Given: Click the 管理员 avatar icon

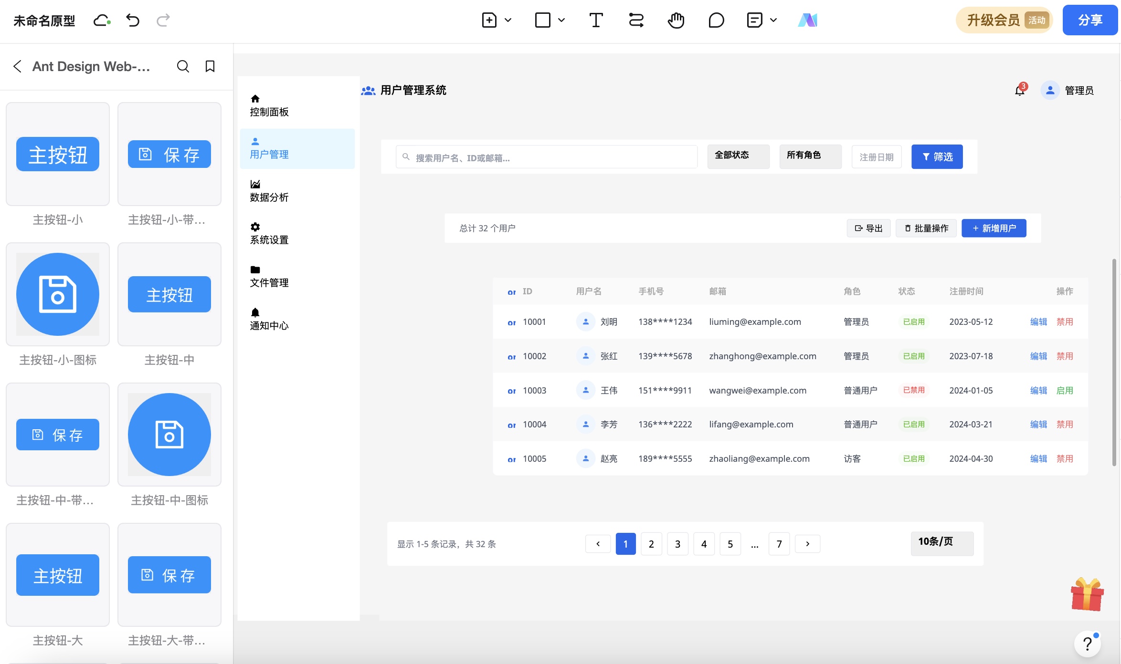Looking at the screenshot, I should coord(1050,90).
